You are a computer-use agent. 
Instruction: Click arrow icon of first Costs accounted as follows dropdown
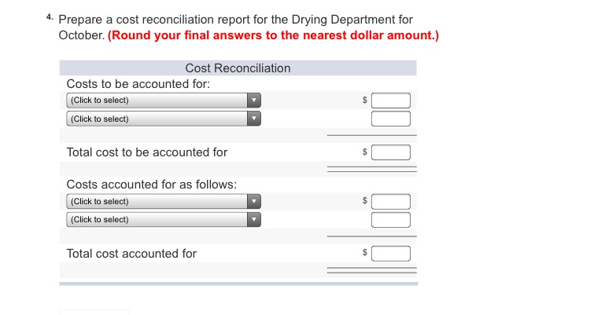pos(253,201)
